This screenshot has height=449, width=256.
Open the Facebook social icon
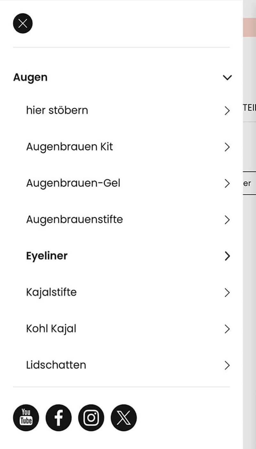[59, 418]
